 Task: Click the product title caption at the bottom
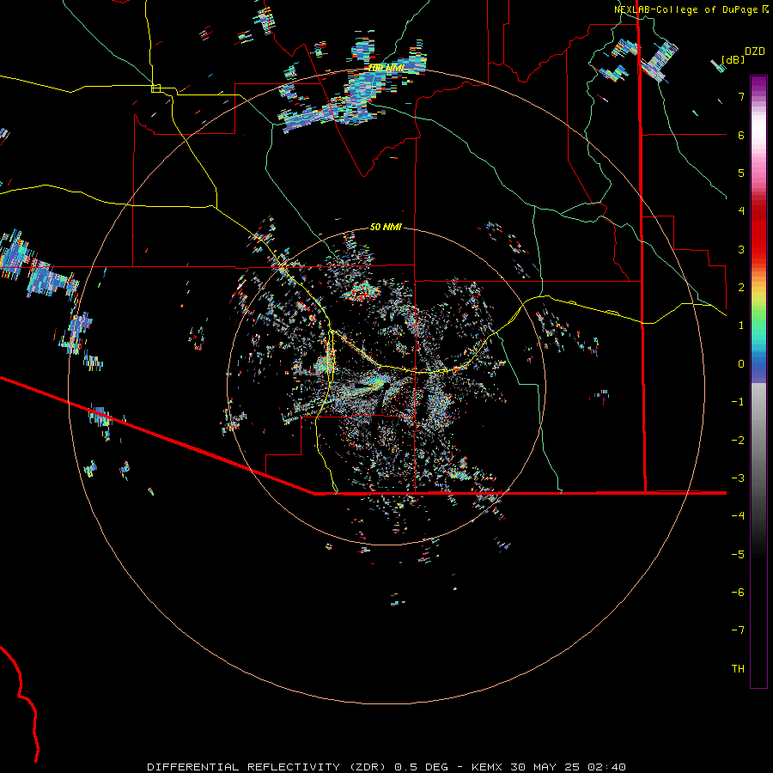386,767
